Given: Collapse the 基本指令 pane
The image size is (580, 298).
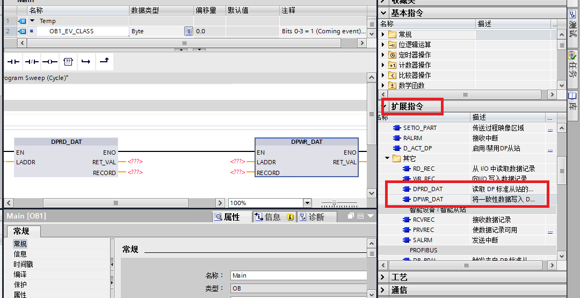Looking at the screenshot, I should 383,13.
